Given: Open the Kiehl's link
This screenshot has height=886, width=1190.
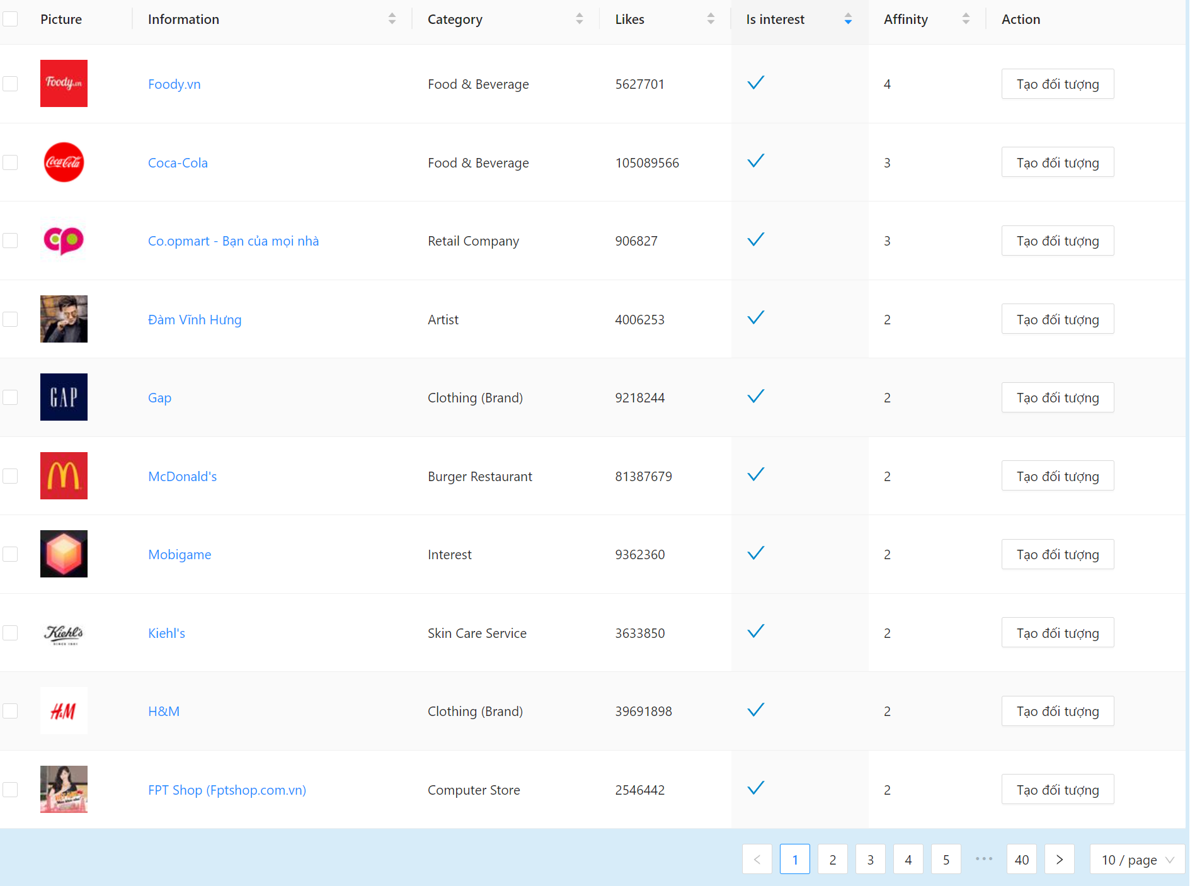Looking at the screenshot, I should 166,633.
